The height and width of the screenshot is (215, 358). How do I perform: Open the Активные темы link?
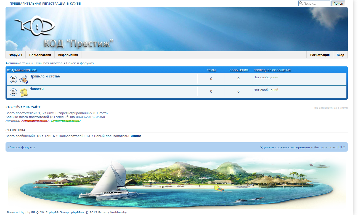[x=18, y=63]
